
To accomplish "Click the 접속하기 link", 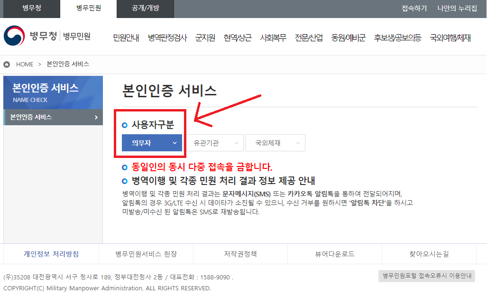I will point(414,9).
